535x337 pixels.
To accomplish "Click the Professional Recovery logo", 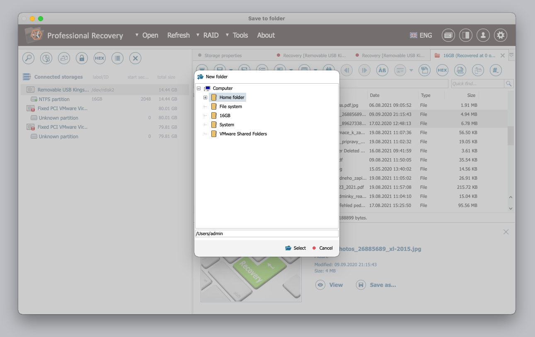I will [x=34, y=35].
